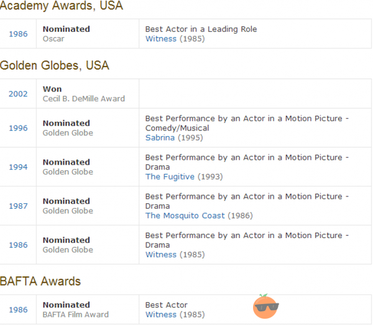Screen dimensions: 373x325
Task: Select the 1994 year link
Action: pyautogui.click(x=18, y=167)
